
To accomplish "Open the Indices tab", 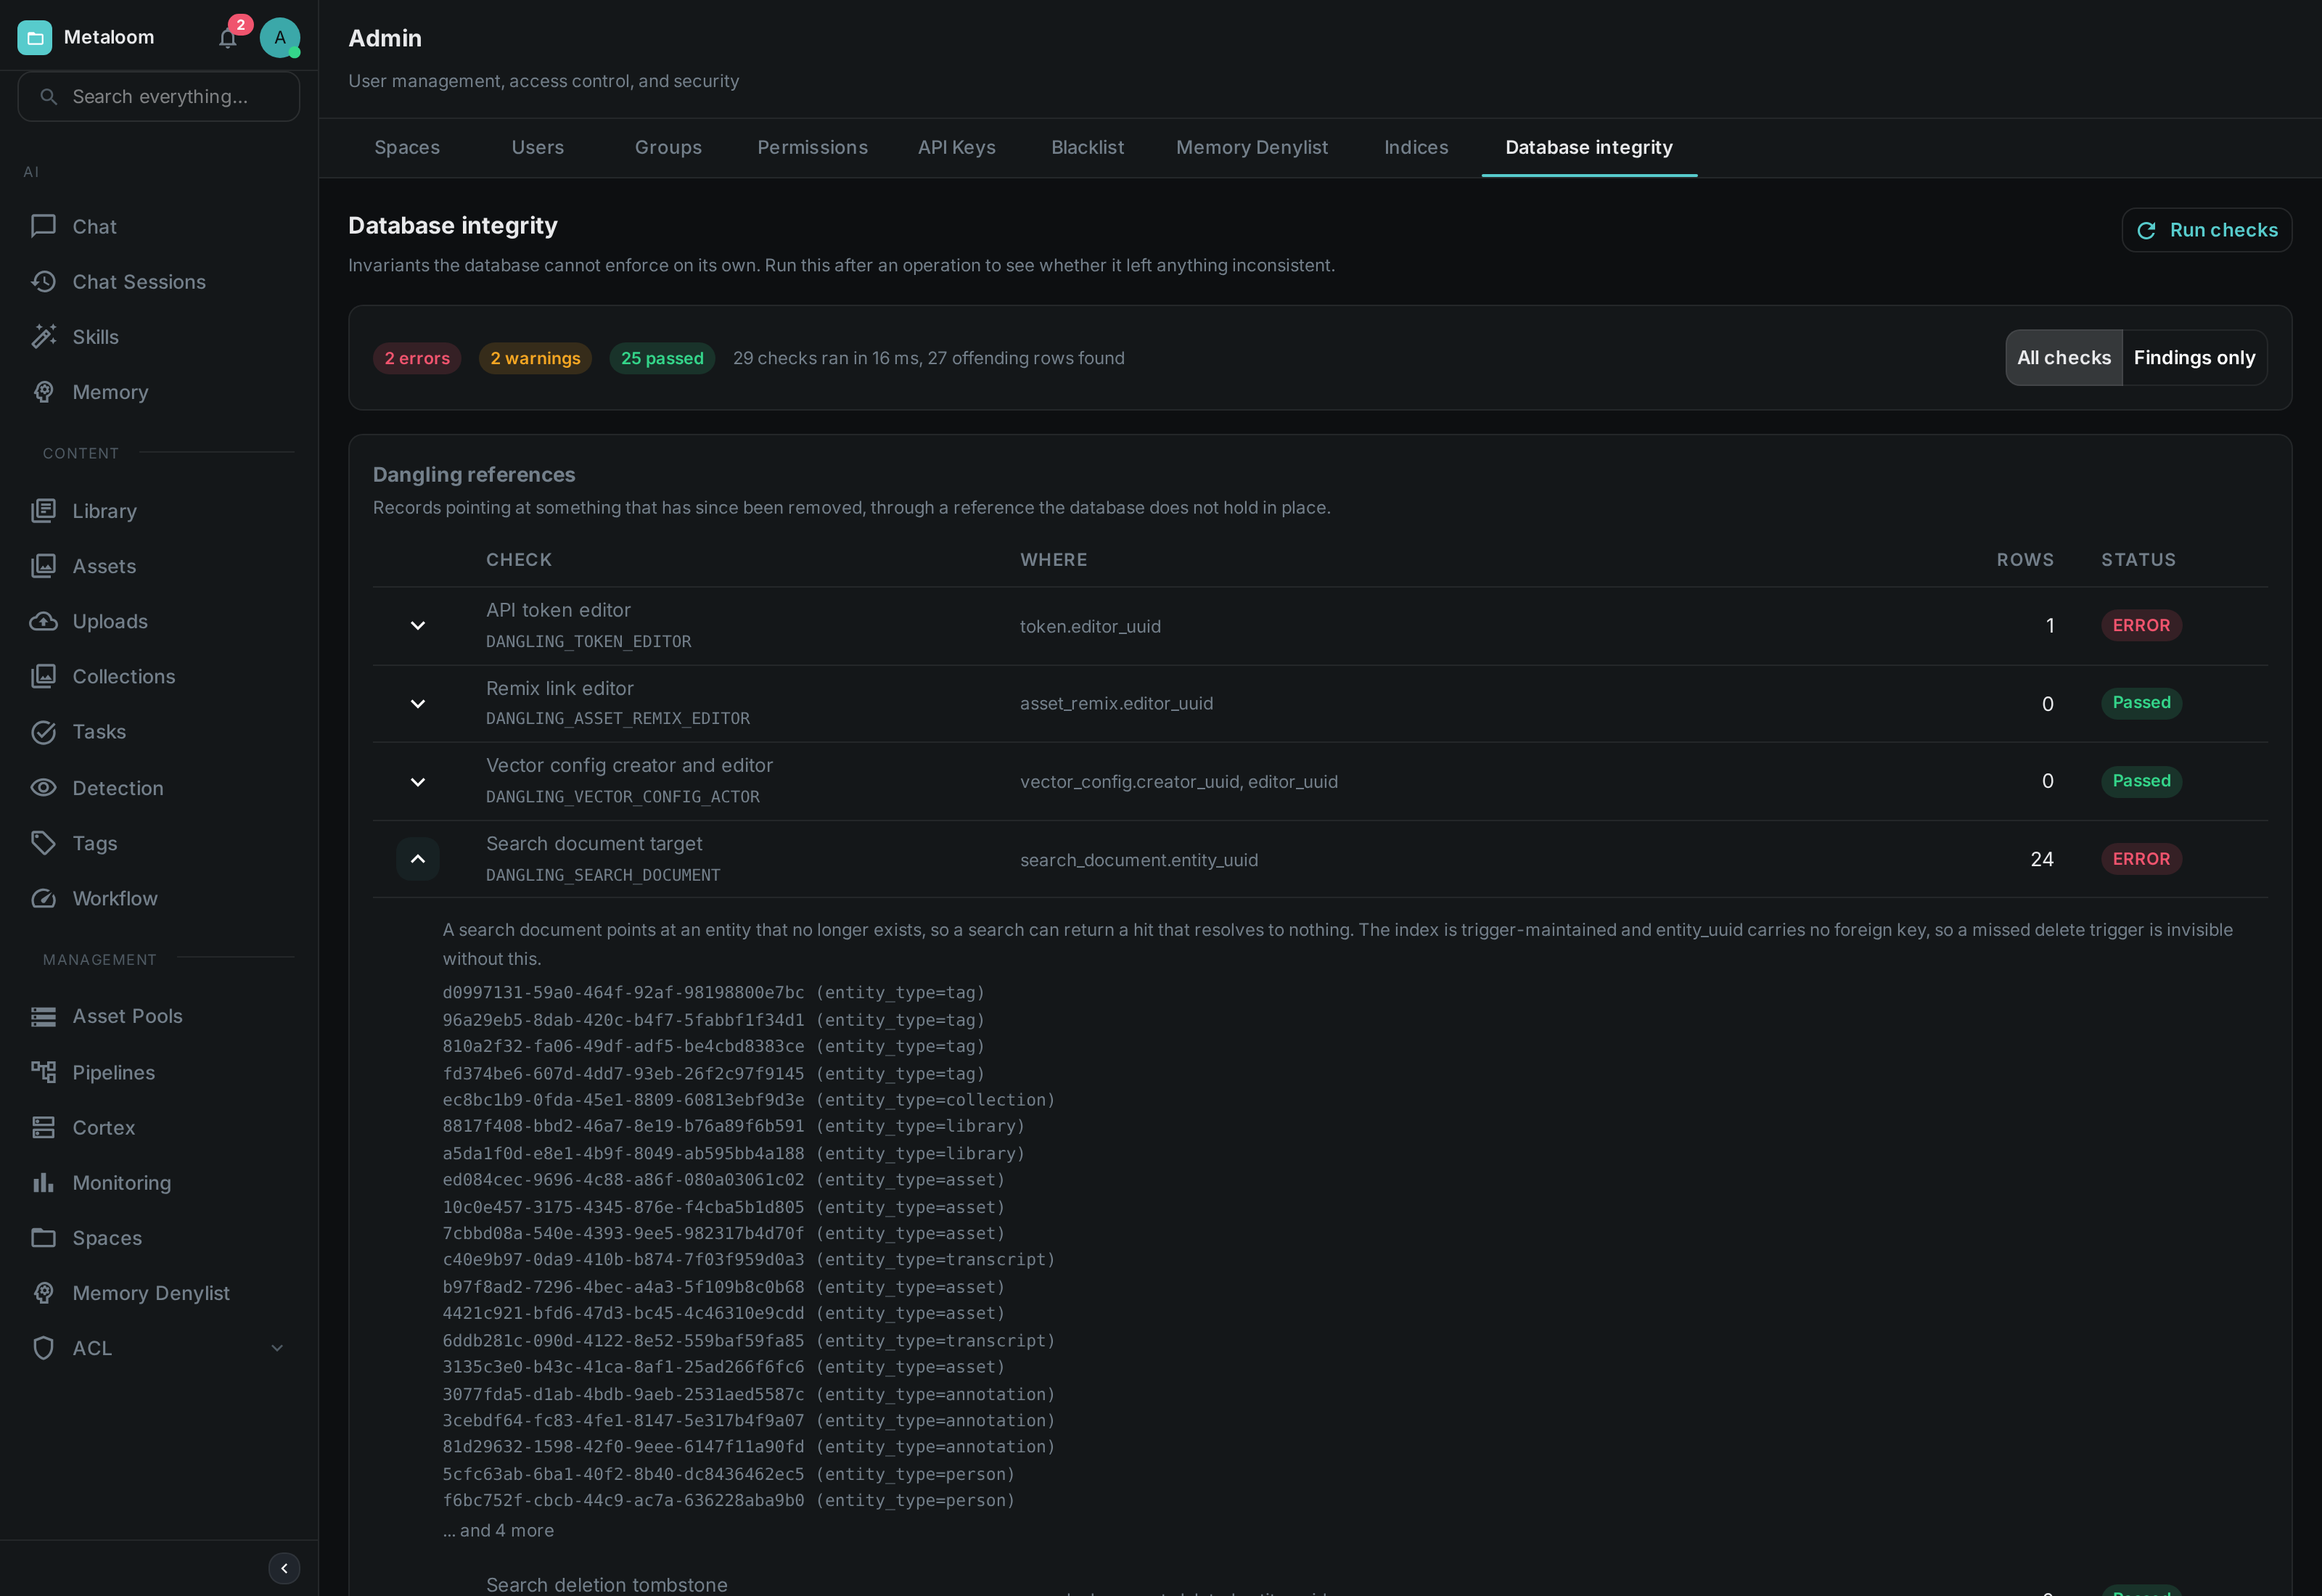I will pos(1416,147).
